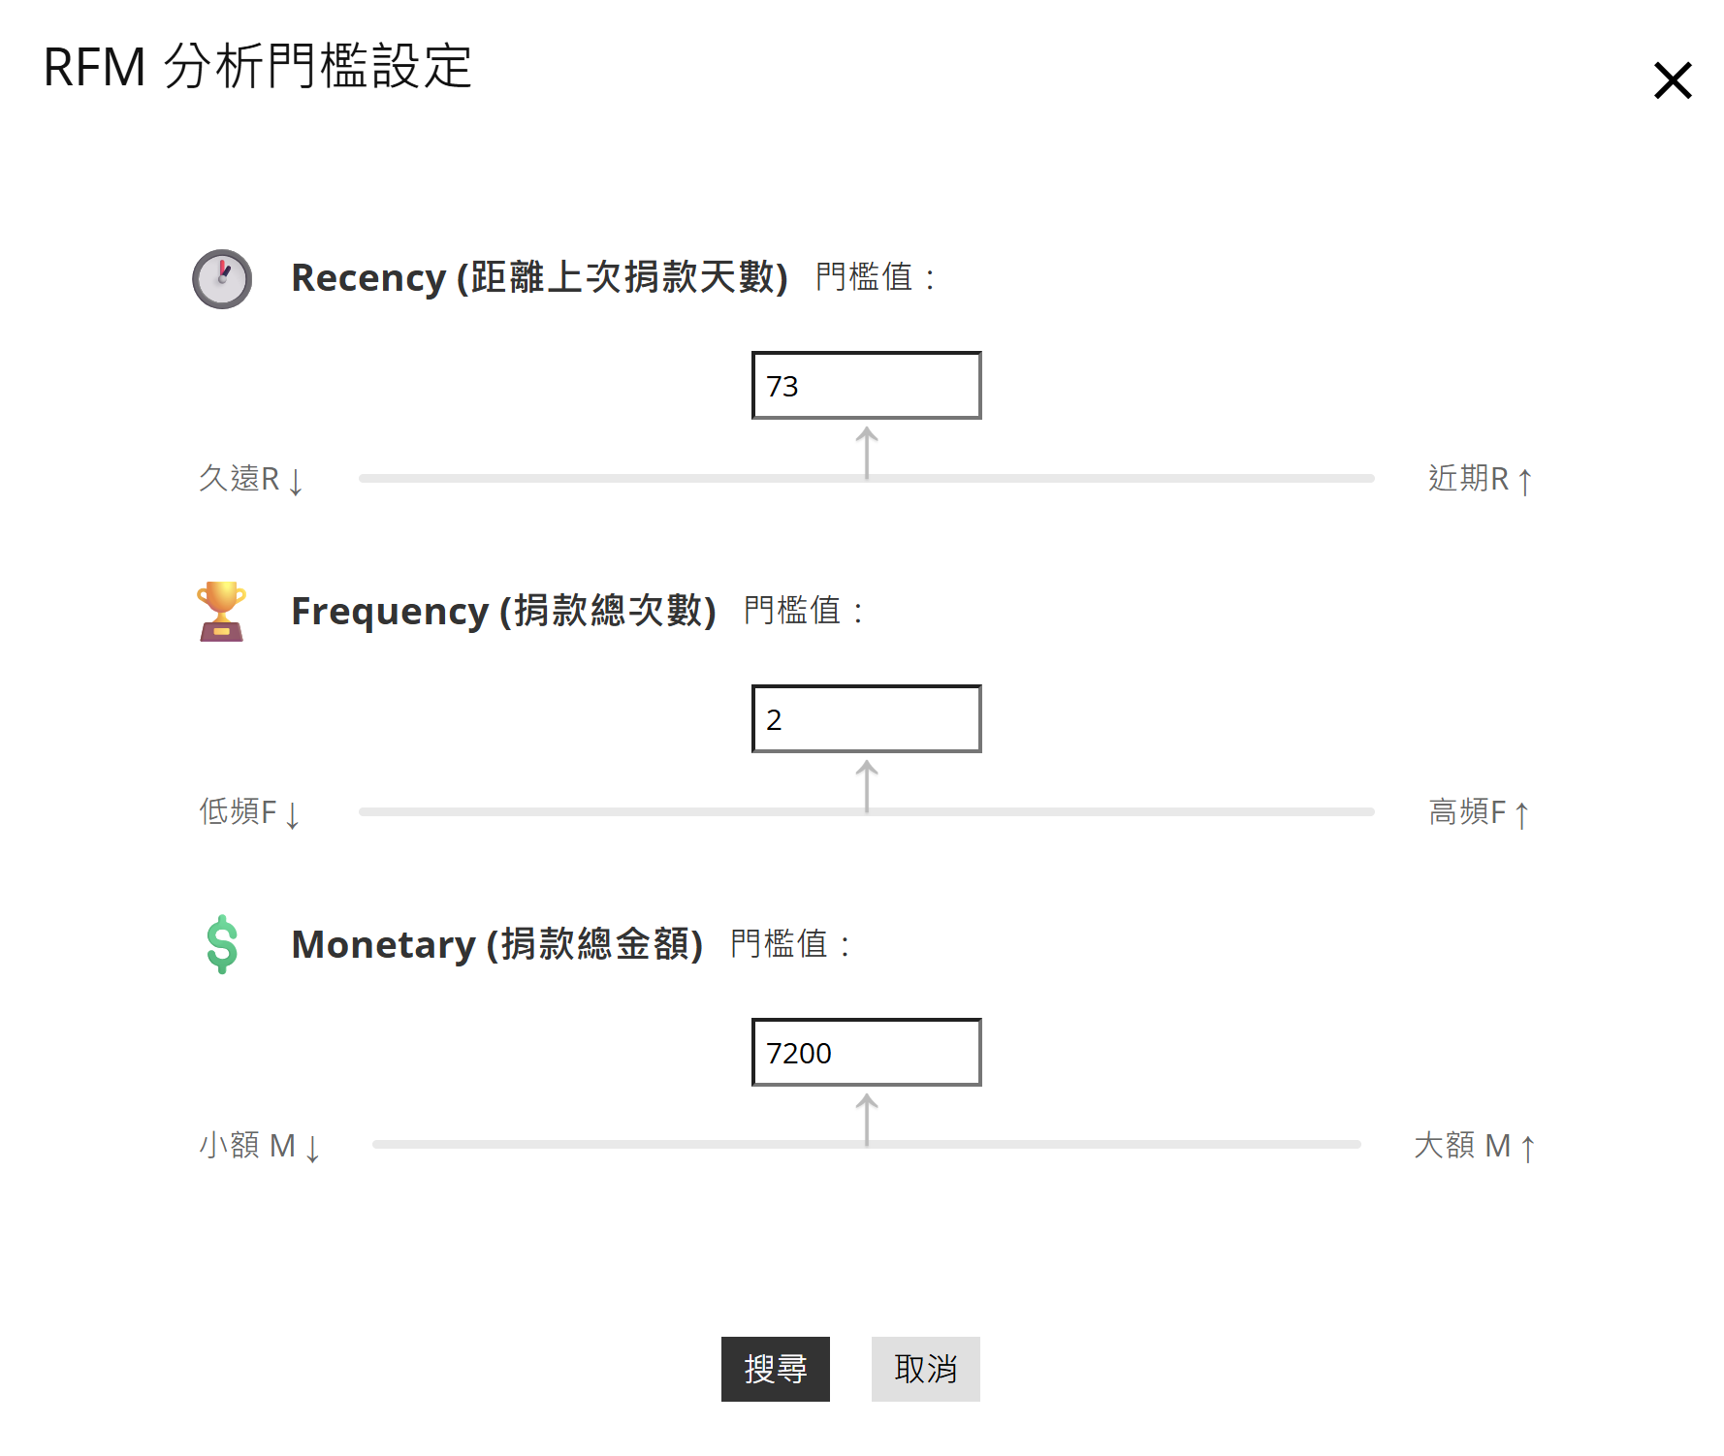Click the Recency clock icon
The width and height of the screenshot is (1724, 1456).
point(222,279)
